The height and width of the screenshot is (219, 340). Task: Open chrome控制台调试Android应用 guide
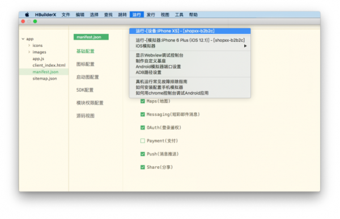click(190, 93)
